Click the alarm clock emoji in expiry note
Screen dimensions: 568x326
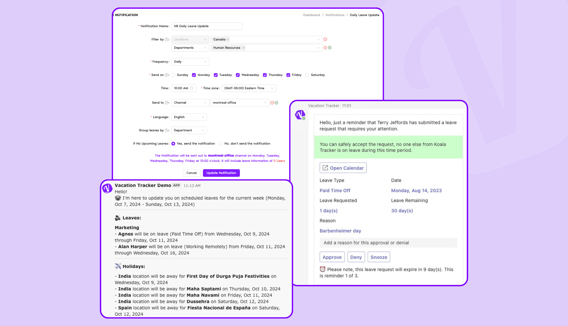coord(323,269)
